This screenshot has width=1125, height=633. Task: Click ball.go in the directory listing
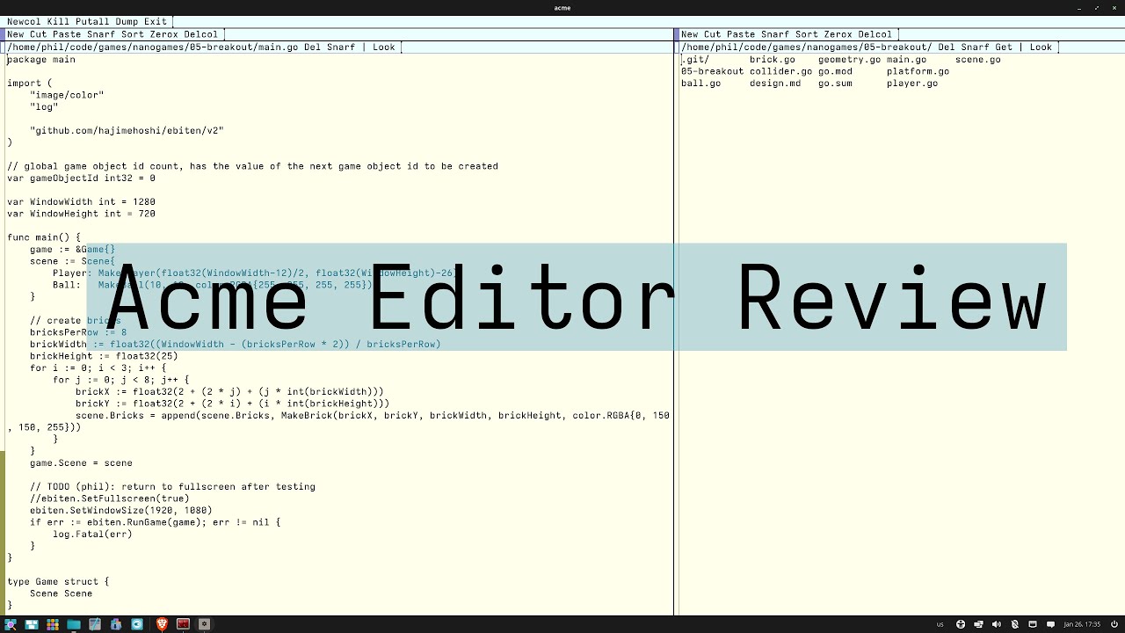pos(700,84)
